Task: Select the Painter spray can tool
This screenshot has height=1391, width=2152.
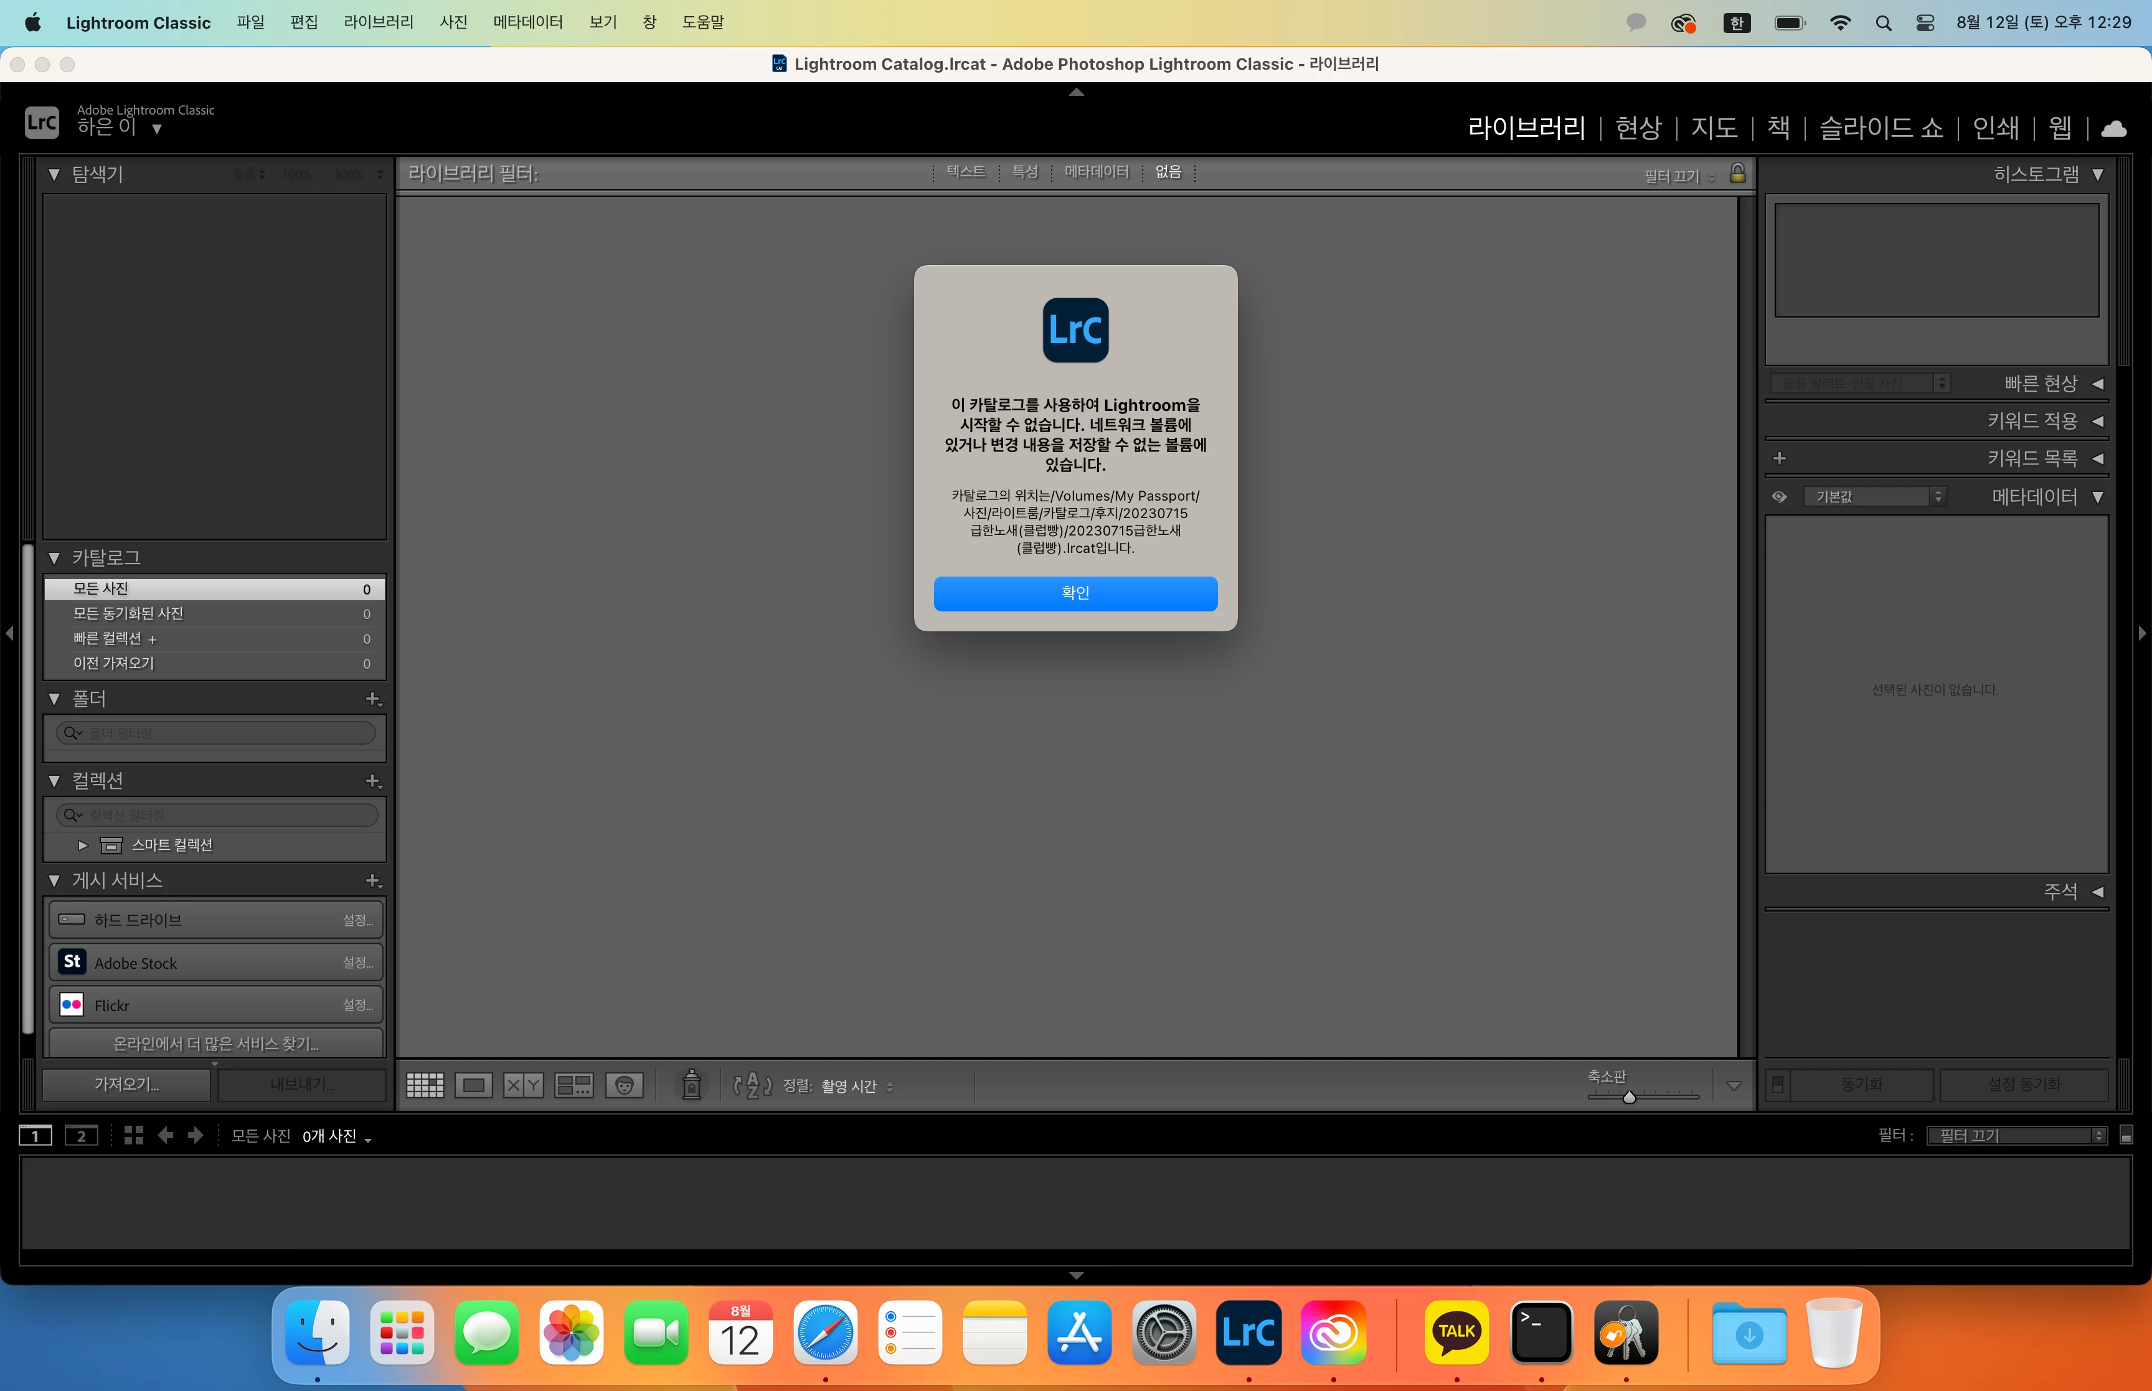Action: (x=692, y=1084)
